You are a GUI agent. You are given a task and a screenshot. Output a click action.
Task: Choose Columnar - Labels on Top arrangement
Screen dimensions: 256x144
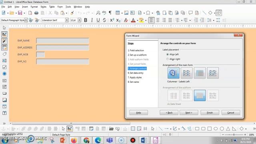(186, 73)
